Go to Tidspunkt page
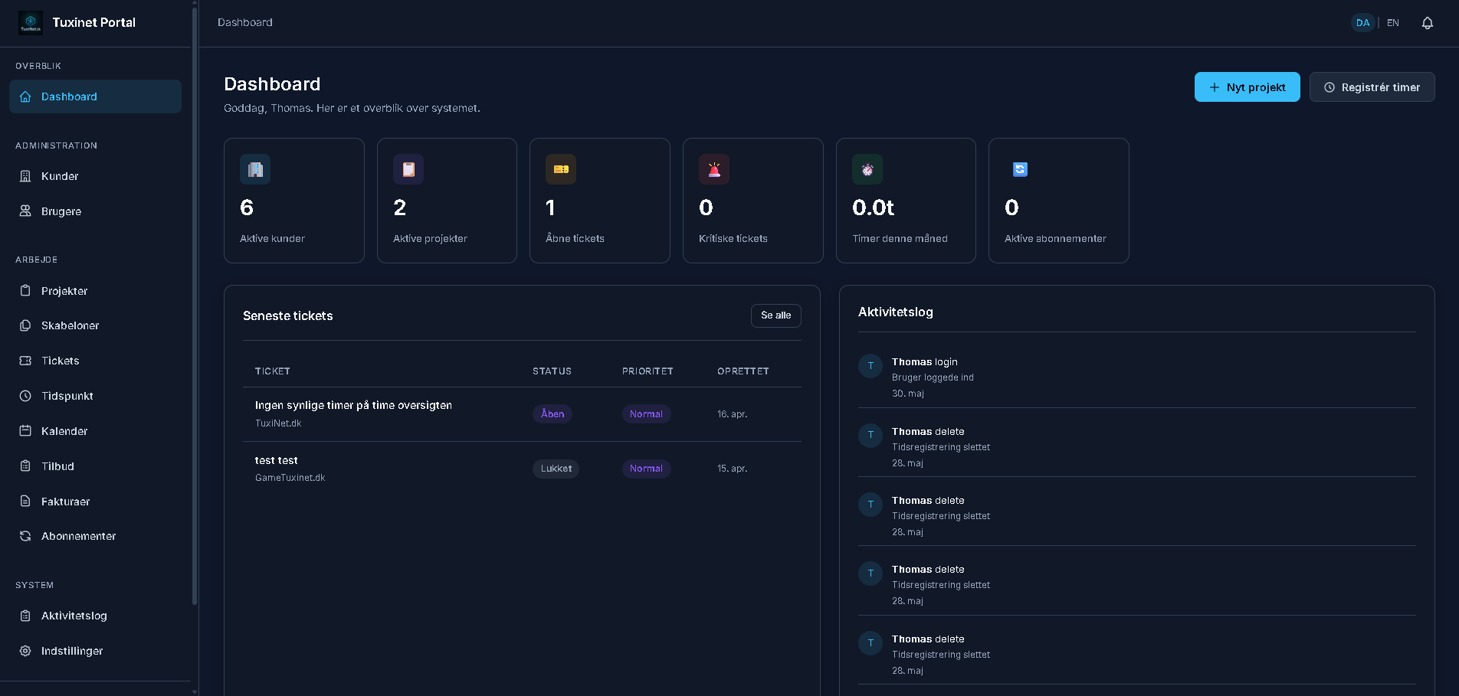1459x696 pixels. (x=95, y=396)
